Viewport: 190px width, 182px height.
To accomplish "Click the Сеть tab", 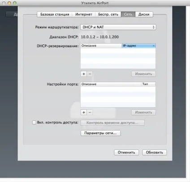I will 128,14.
